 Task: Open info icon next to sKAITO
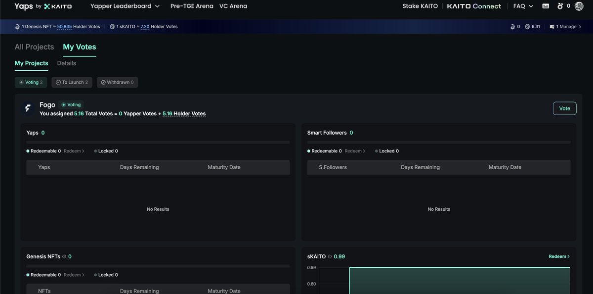(x=330, y=257)
